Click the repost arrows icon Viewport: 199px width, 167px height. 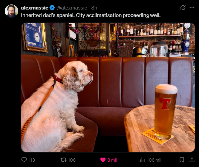click(x=63, y=160)
